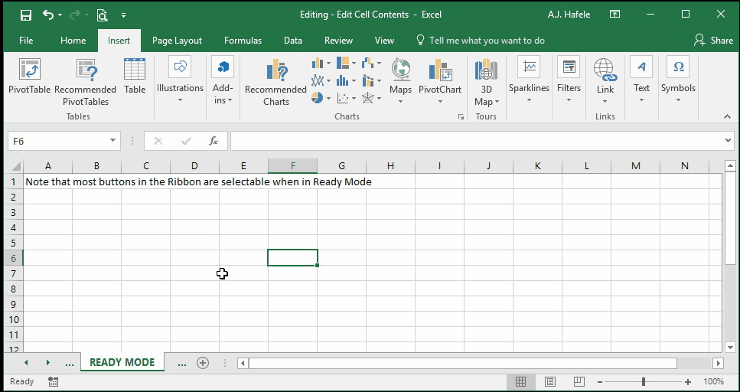740x392 pixels.
Task: Click the Undo arrow icon
Action: (x=49, y=15)
